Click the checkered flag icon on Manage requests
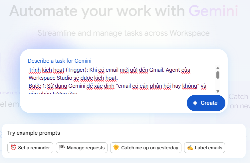 pos(62,148)
